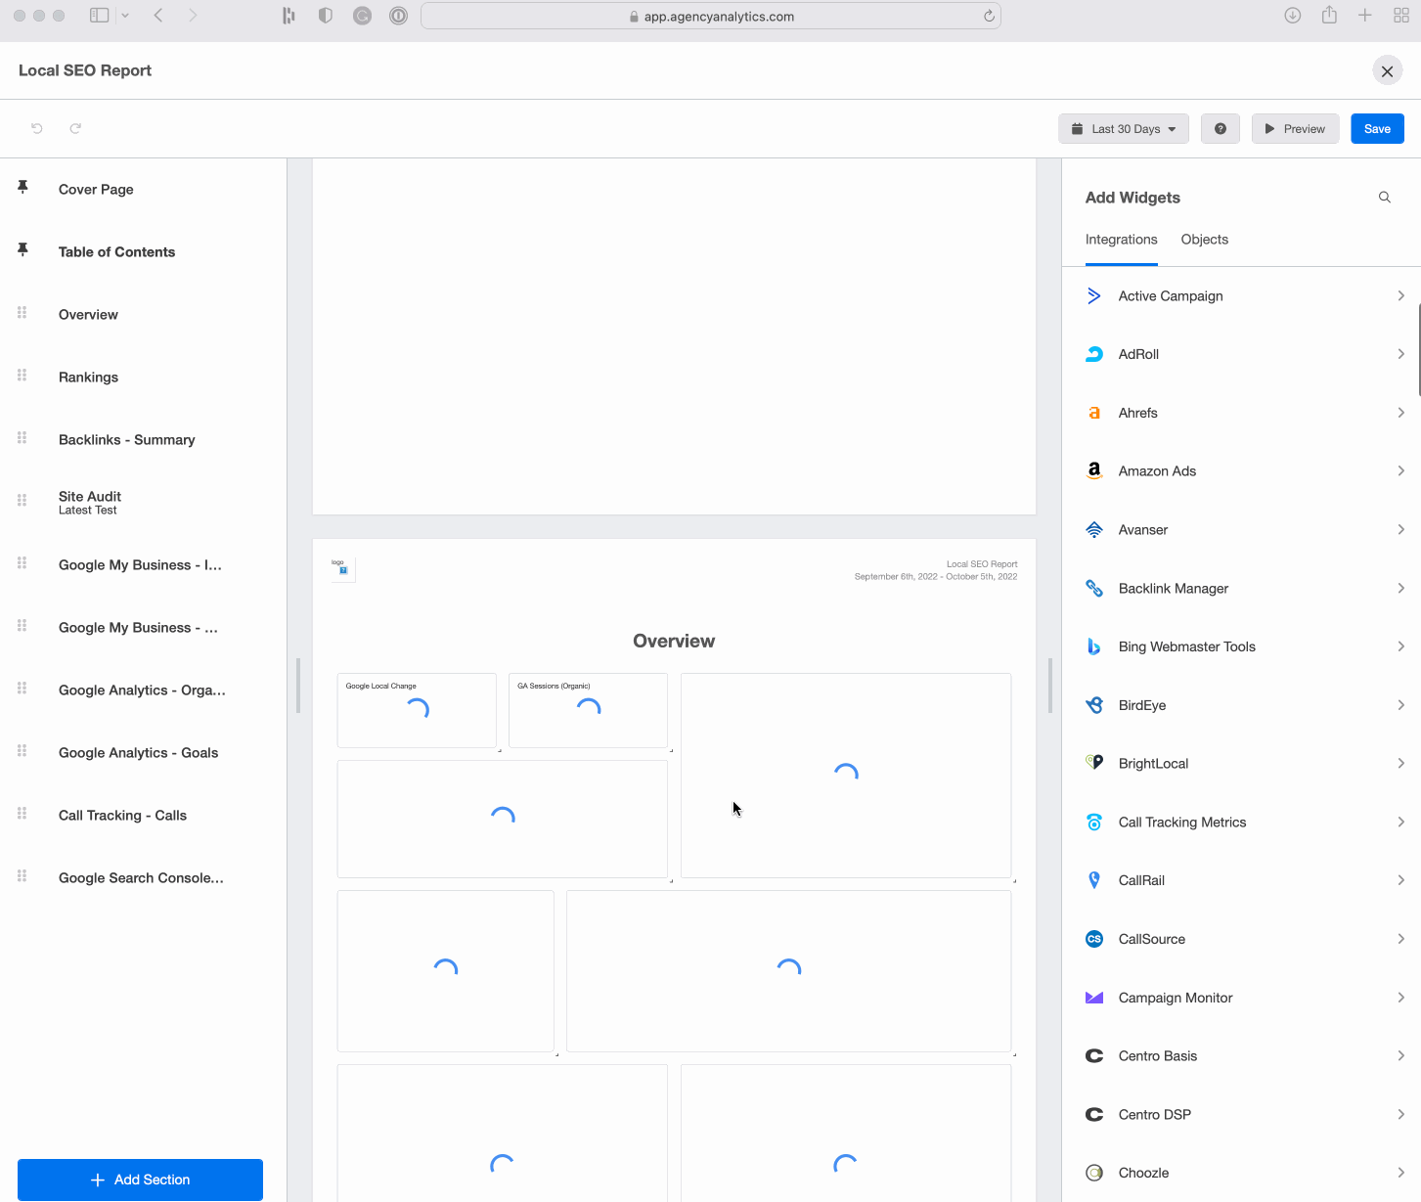Select the CallRail pin icon
1421x1202 pixels.
pos(1093,879)
